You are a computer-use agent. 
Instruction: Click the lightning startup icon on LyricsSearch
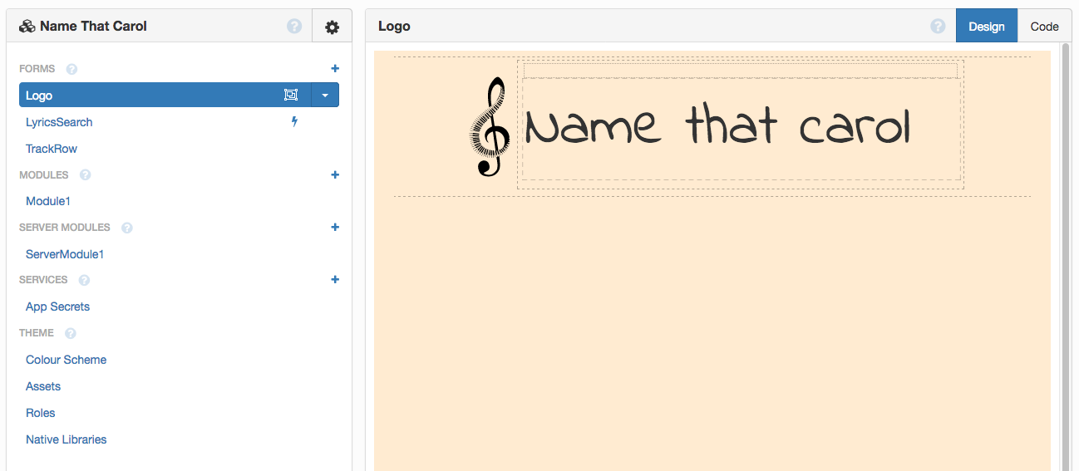(x=294, y=122)
